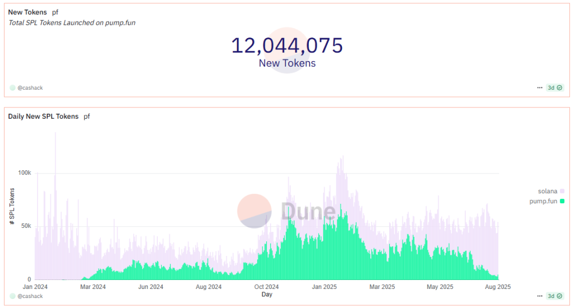The height and width of the screenshot is (308, 575).
Task: Open the New Tokens panel three-dot menu
Action: click(x=540, y=88)
